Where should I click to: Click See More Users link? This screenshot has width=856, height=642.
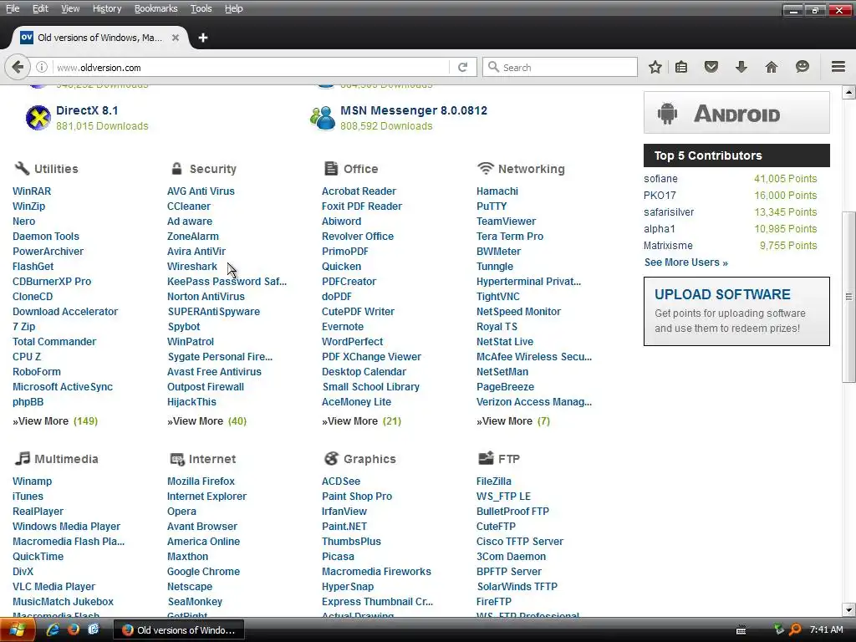pyautogui.click(x=685, y=262)
